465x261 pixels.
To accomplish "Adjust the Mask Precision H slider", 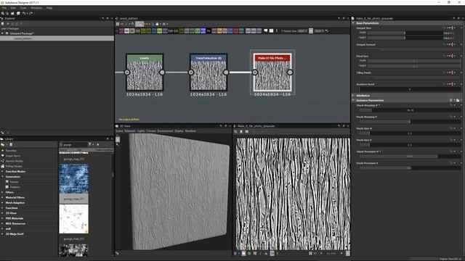I will [x=409, y=157].
